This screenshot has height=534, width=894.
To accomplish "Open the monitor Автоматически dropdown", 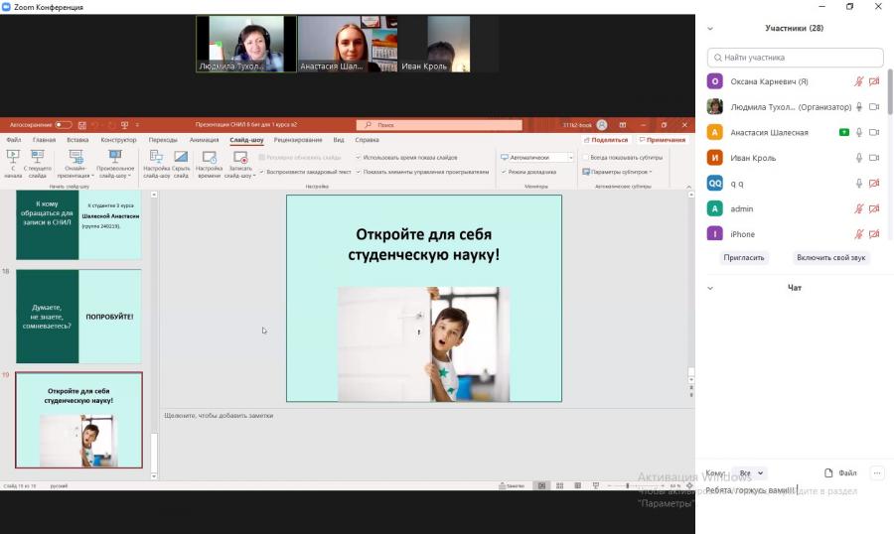I will pos(537,157).
